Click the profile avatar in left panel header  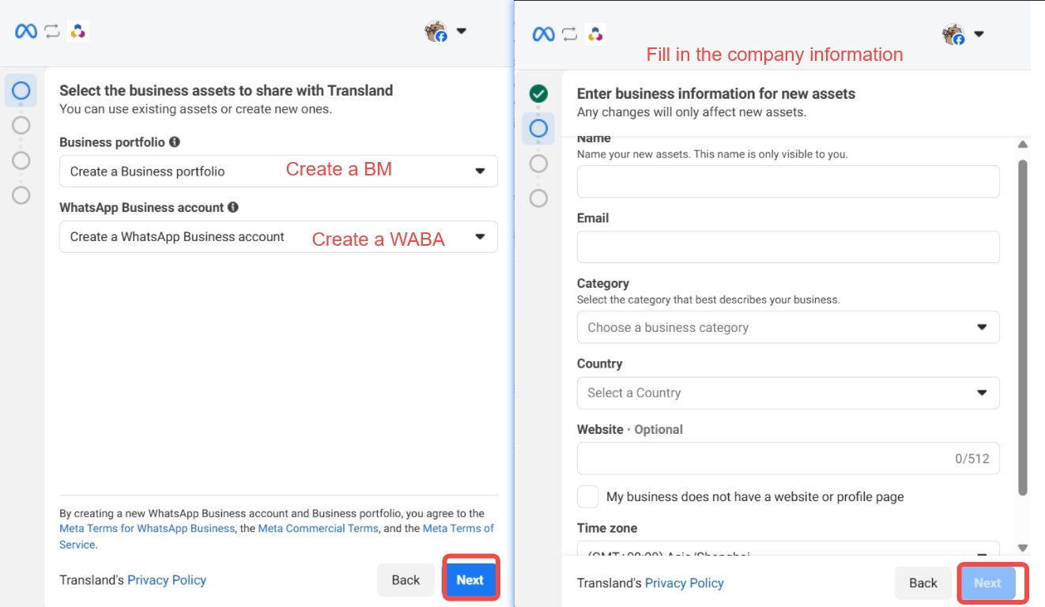tap(436, 32)
